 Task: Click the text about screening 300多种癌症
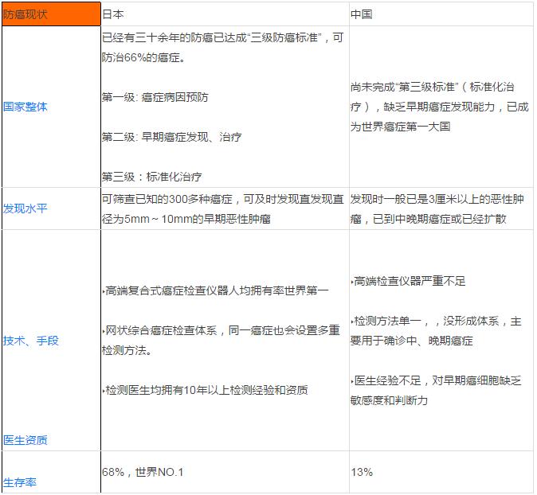[x=223, y=209]
